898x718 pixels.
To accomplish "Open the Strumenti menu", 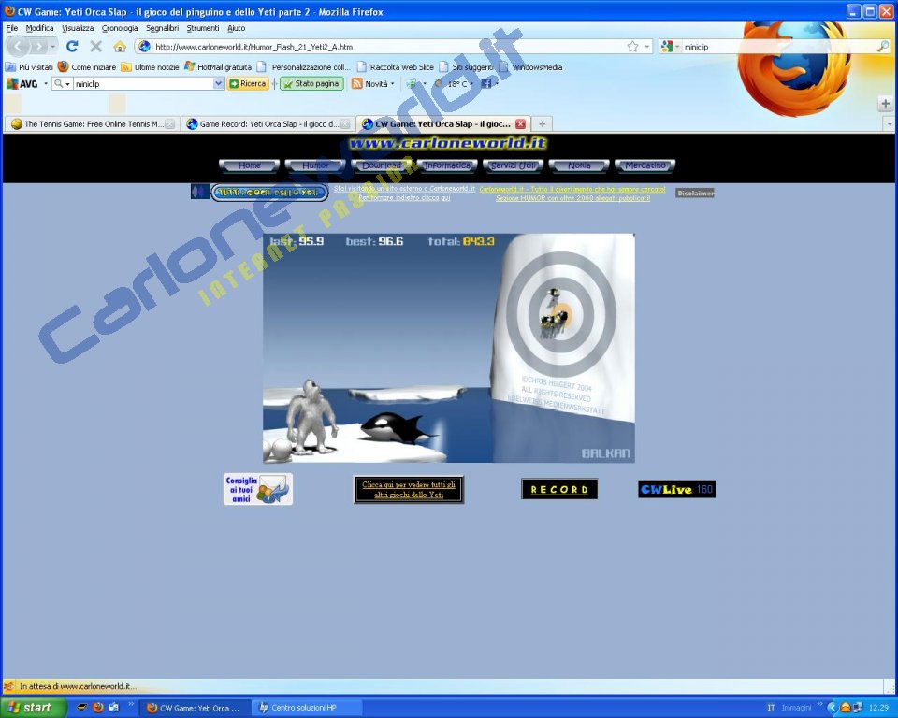I will pyautogui.click(x=203, y=27).
